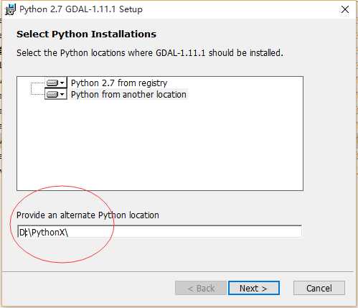Viewport: 358px width, 308px height.
Task: Click the drive icon for Python from another location
Action: (x=52, y=94)
